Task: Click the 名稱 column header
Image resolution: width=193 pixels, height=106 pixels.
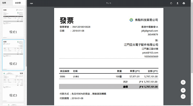Action: [x=75, y=71]
